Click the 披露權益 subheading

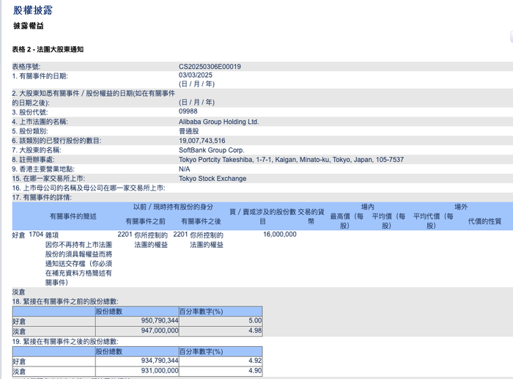pyautogui.click(x=29, y=26)
